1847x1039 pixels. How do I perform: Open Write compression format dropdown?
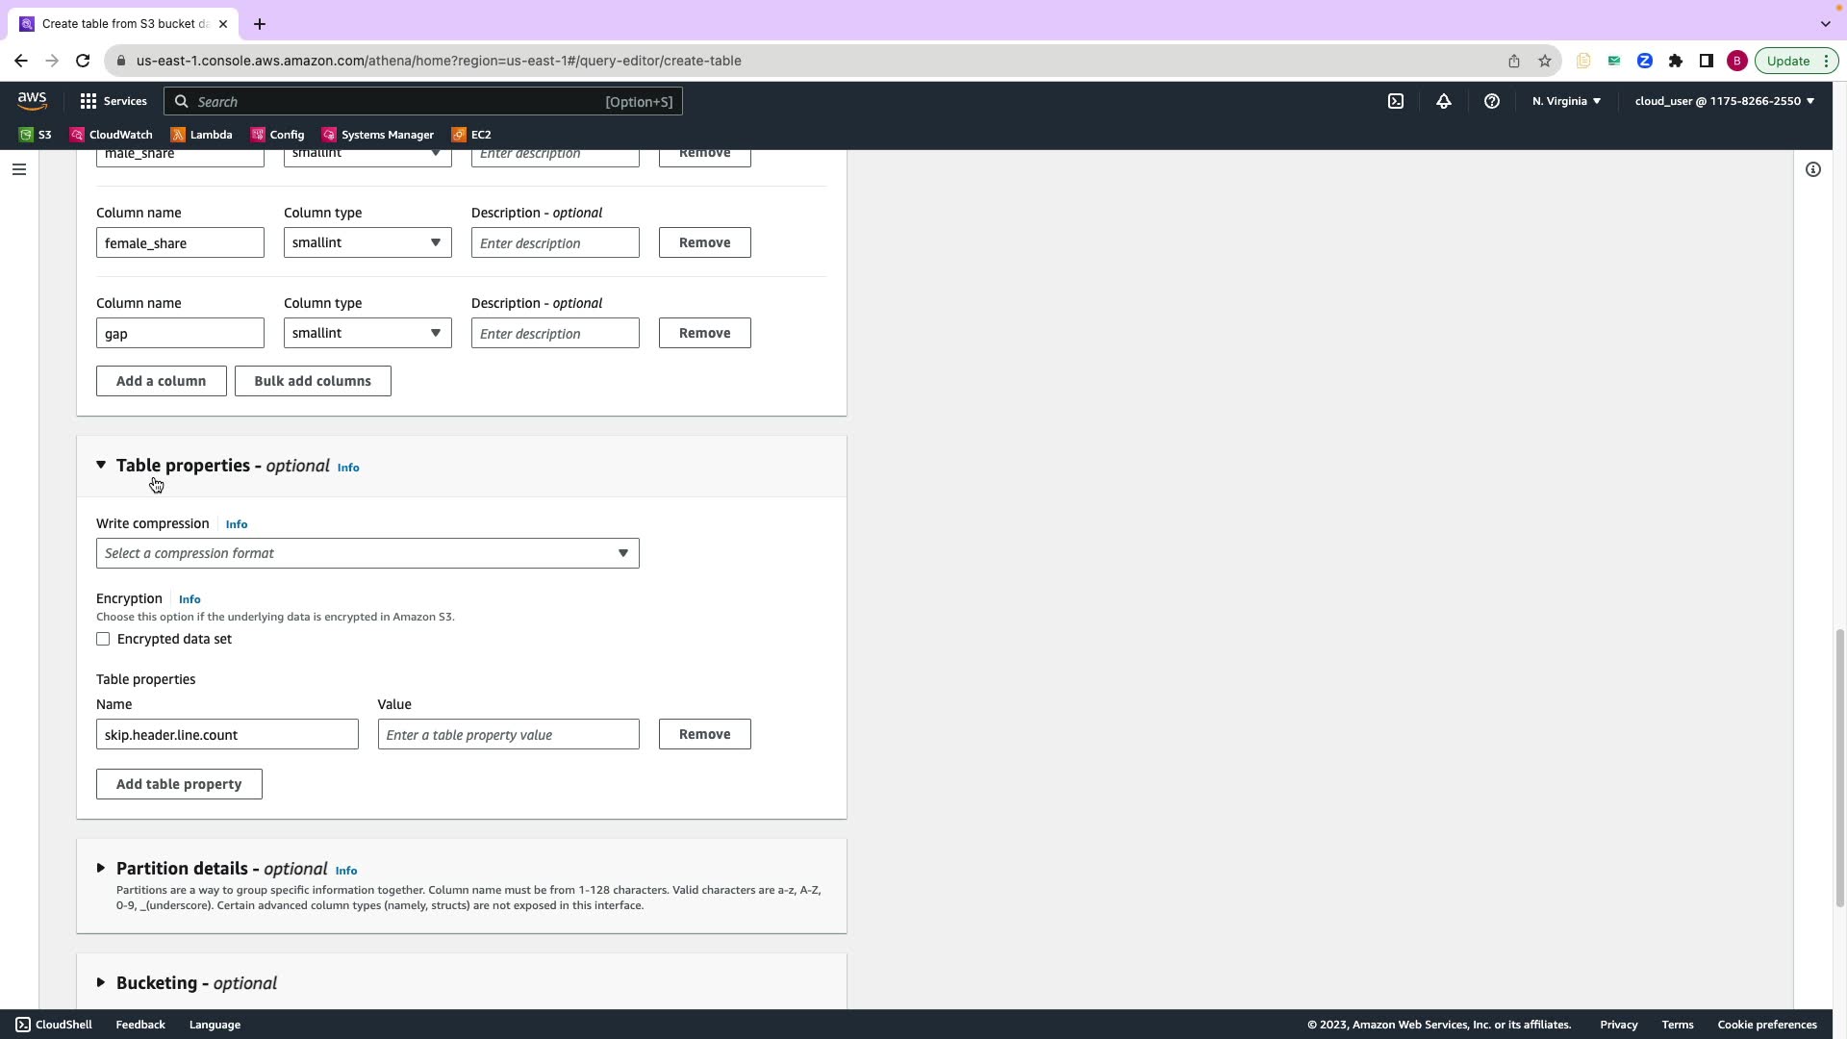pyautogui.click(x=367, y=553)
